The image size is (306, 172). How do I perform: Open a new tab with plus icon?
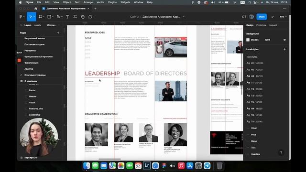tap(95, 9)
